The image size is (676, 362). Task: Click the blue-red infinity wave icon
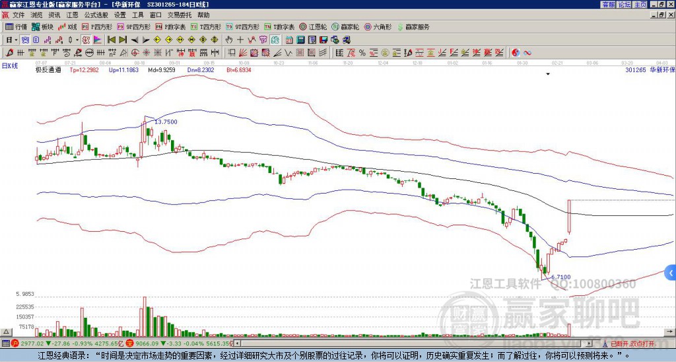pos(527,53)
